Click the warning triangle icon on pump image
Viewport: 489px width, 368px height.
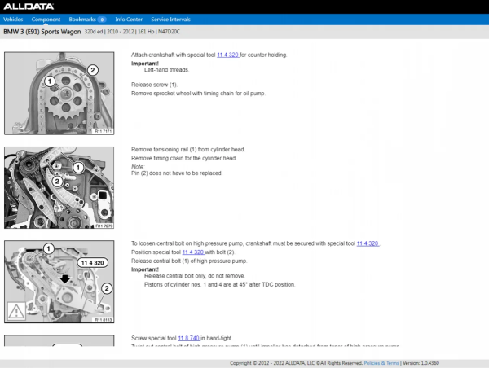click(x=15, y=310)
